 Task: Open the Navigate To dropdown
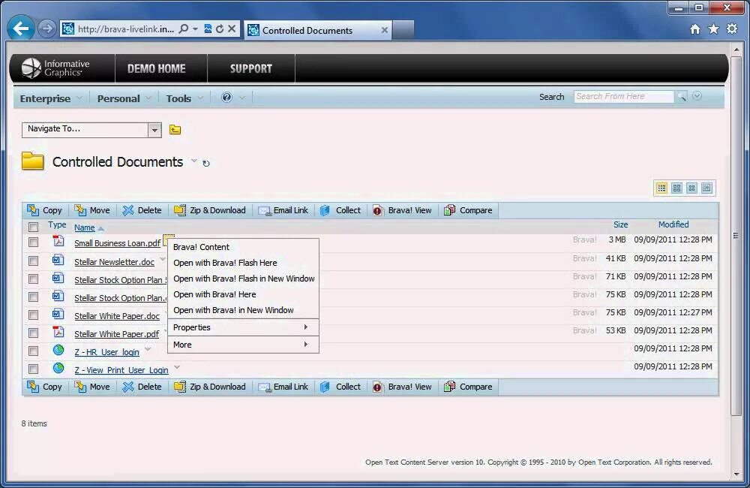coord(154,130)
